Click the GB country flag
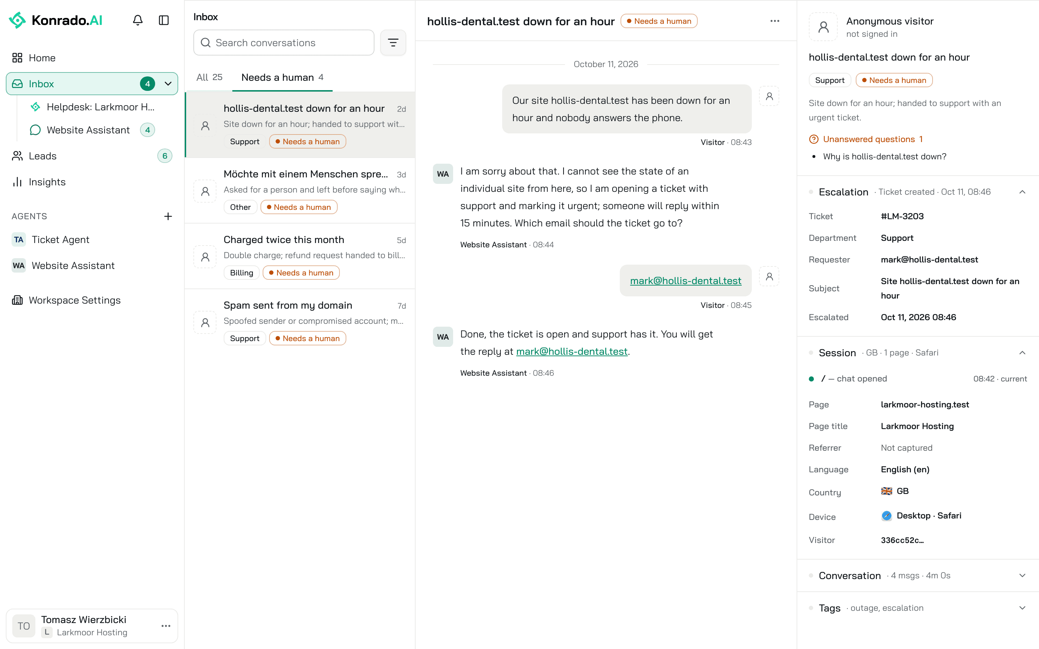1039x649 pixels. tap(886, 491)
